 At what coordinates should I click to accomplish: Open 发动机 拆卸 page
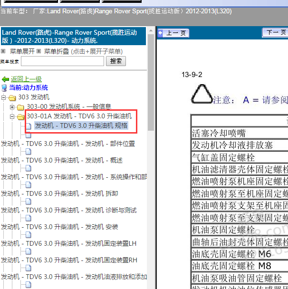pyautogui.click(x=59, y=193)
